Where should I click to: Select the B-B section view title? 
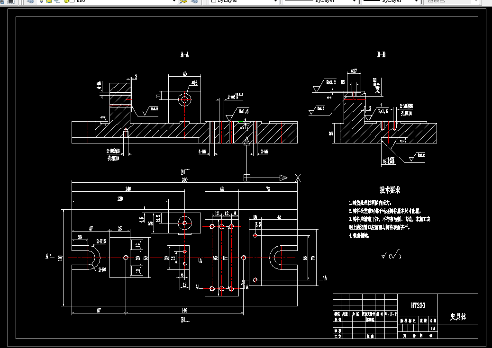tap(381, 54)
